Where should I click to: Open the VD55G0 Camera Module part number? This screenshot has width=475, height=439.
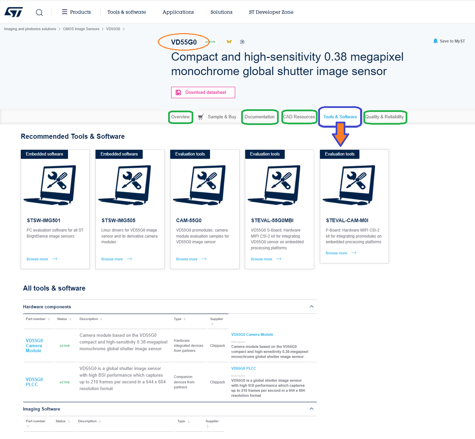coord(34,346)
